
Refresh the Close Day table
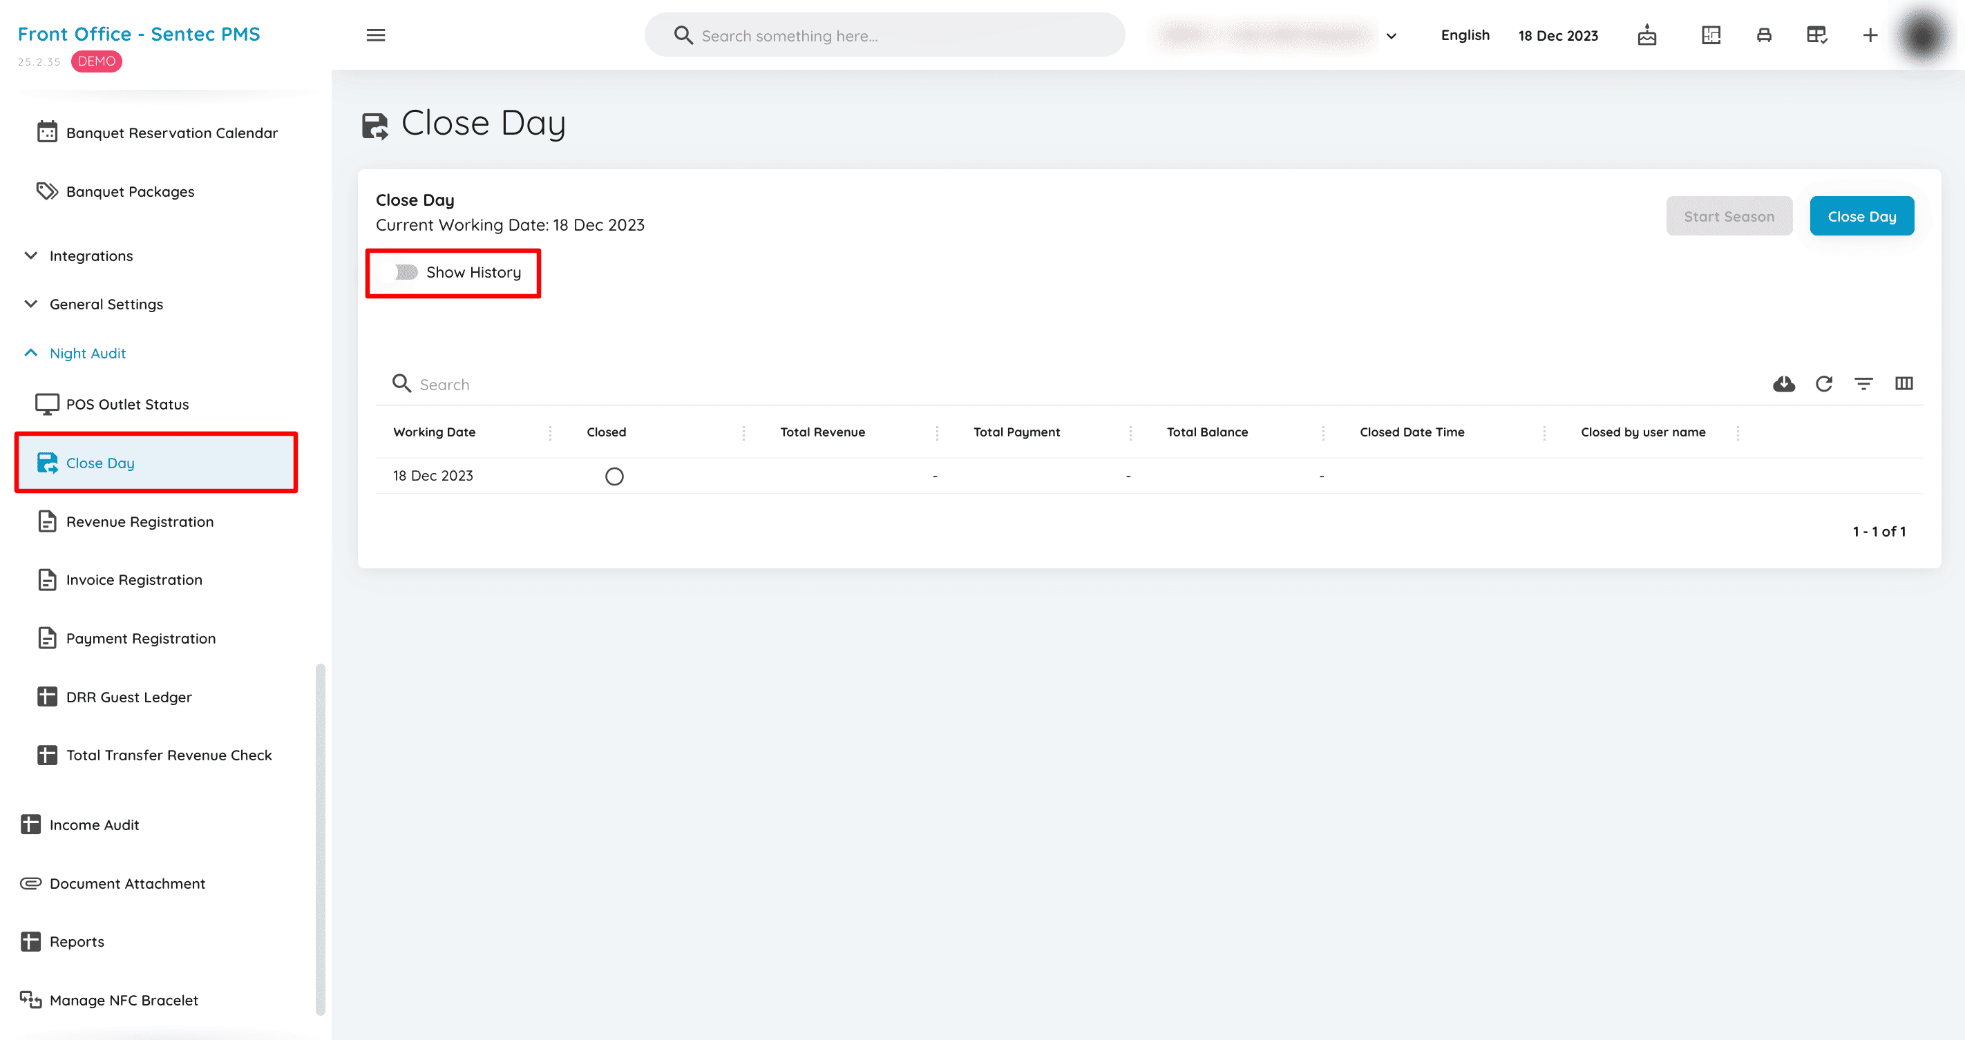(1823, 383)
